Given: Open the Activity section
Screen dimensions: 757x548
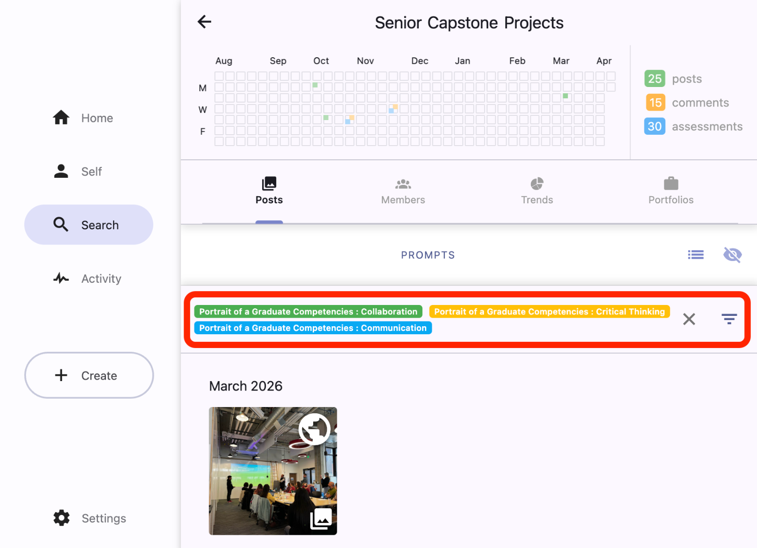Looking at the screenshot, I should (x=88, y=278).
